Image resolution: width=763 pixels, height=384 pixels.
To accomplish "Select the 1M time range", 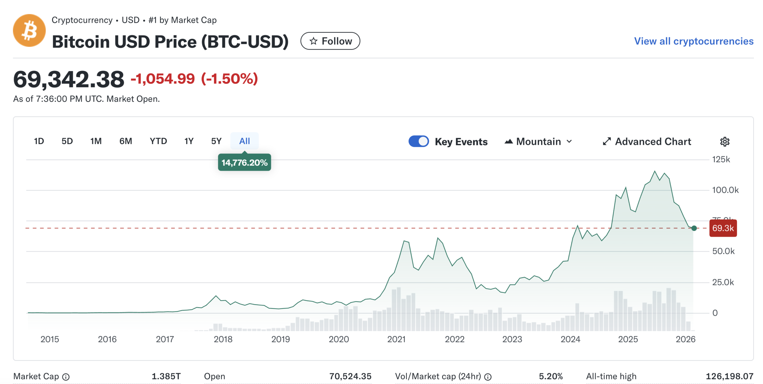I will click(x=96, y=141).
